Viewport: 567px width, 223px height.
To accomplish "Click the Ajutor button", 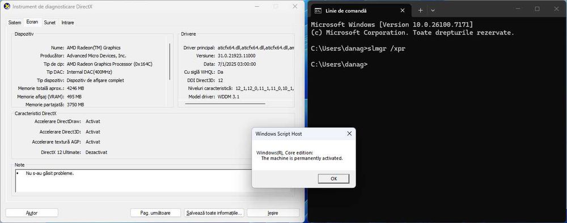I will coord(32,213).
